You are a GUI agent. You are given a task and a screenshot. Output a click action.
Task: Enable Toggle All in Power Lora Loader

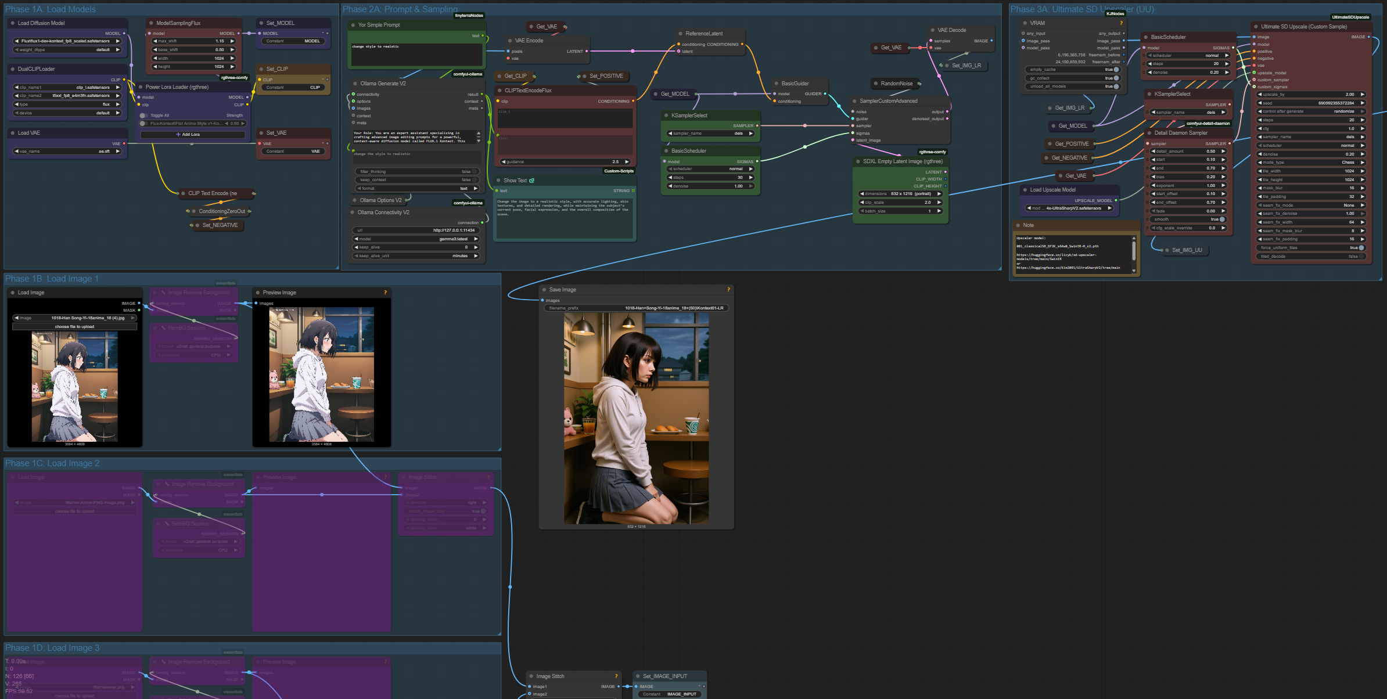[143, 116]
